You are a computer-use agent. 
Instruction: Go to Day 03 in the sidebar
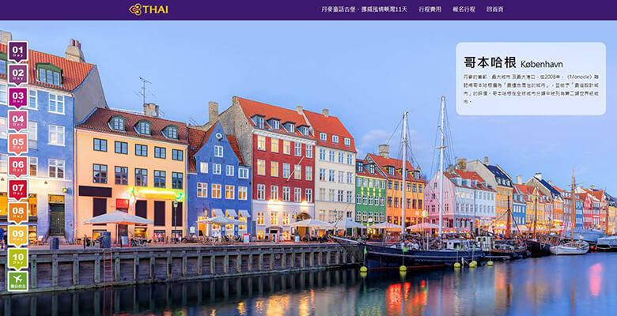point(17,98)
